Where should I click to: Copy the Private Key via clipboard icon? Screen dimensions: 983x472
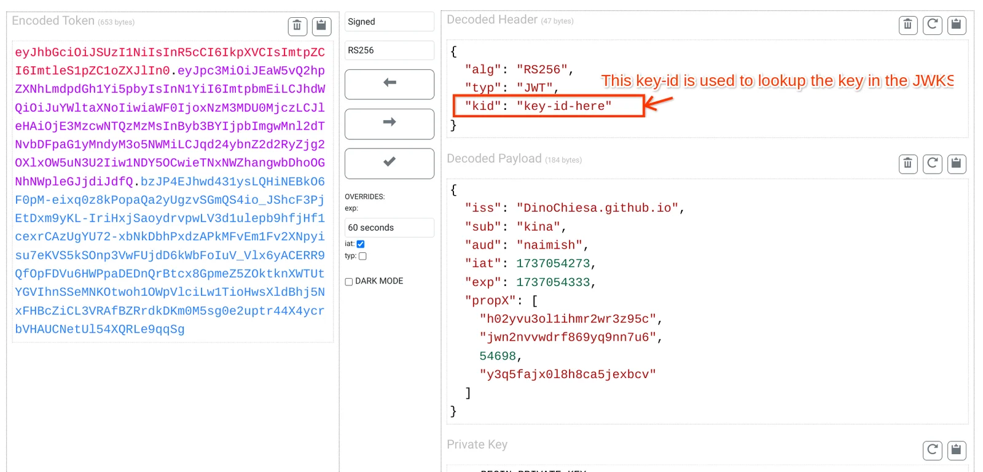957,450
